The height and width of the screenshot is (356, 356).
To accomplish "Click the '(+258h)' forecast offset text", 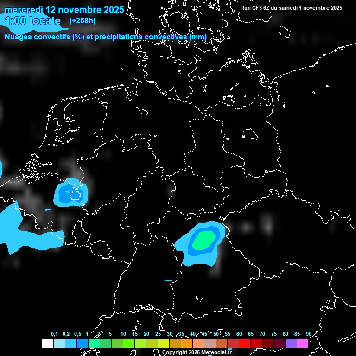I will point(82,21).
